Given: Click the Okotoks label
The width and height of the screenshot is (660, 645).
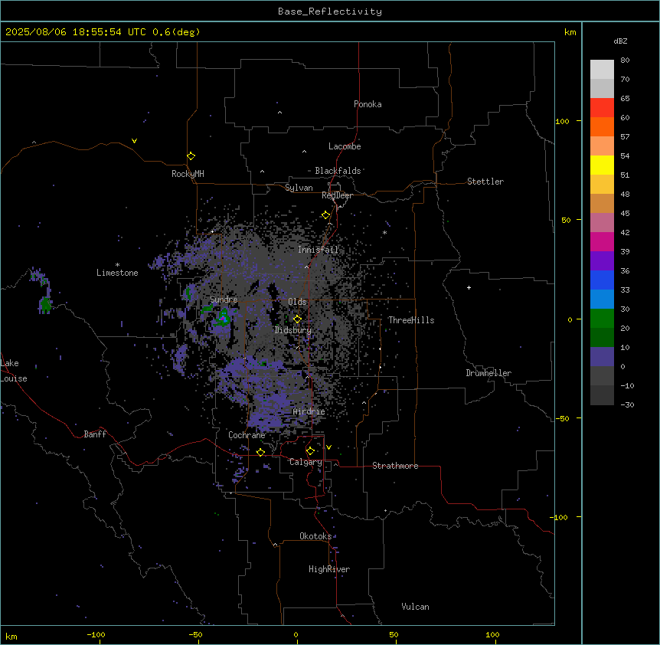Looking at the screenshot, I should point(315,536).
